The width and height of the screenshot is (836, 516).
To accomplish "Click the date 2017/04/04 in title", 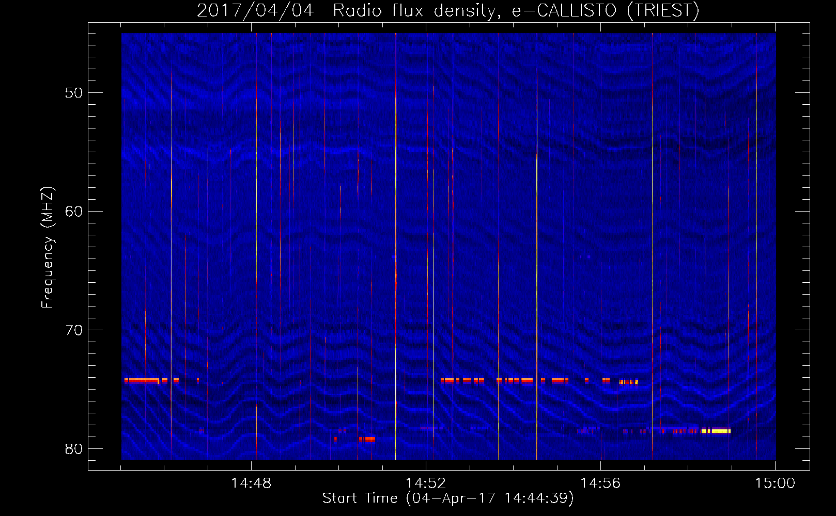I will 255,10.
